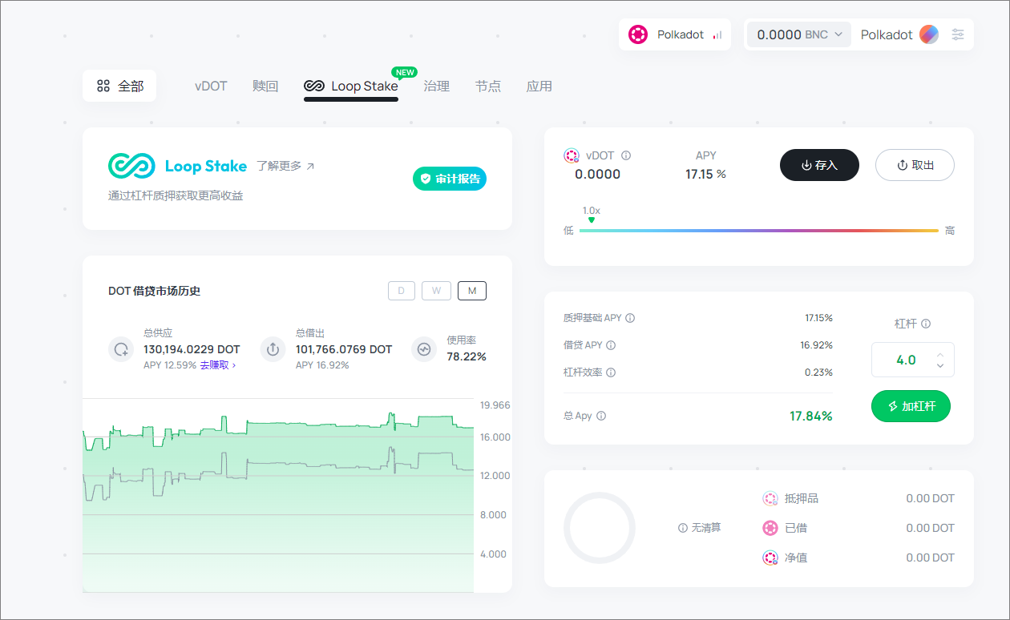1010x620 pixels.
Task: Increase leverage with the up arrow
Action: 940,355
